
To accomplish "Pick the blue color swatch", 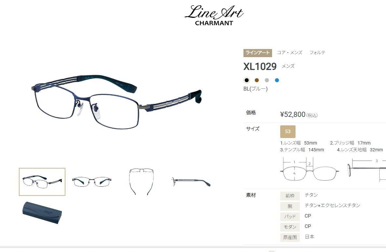I will pos(277,80).
